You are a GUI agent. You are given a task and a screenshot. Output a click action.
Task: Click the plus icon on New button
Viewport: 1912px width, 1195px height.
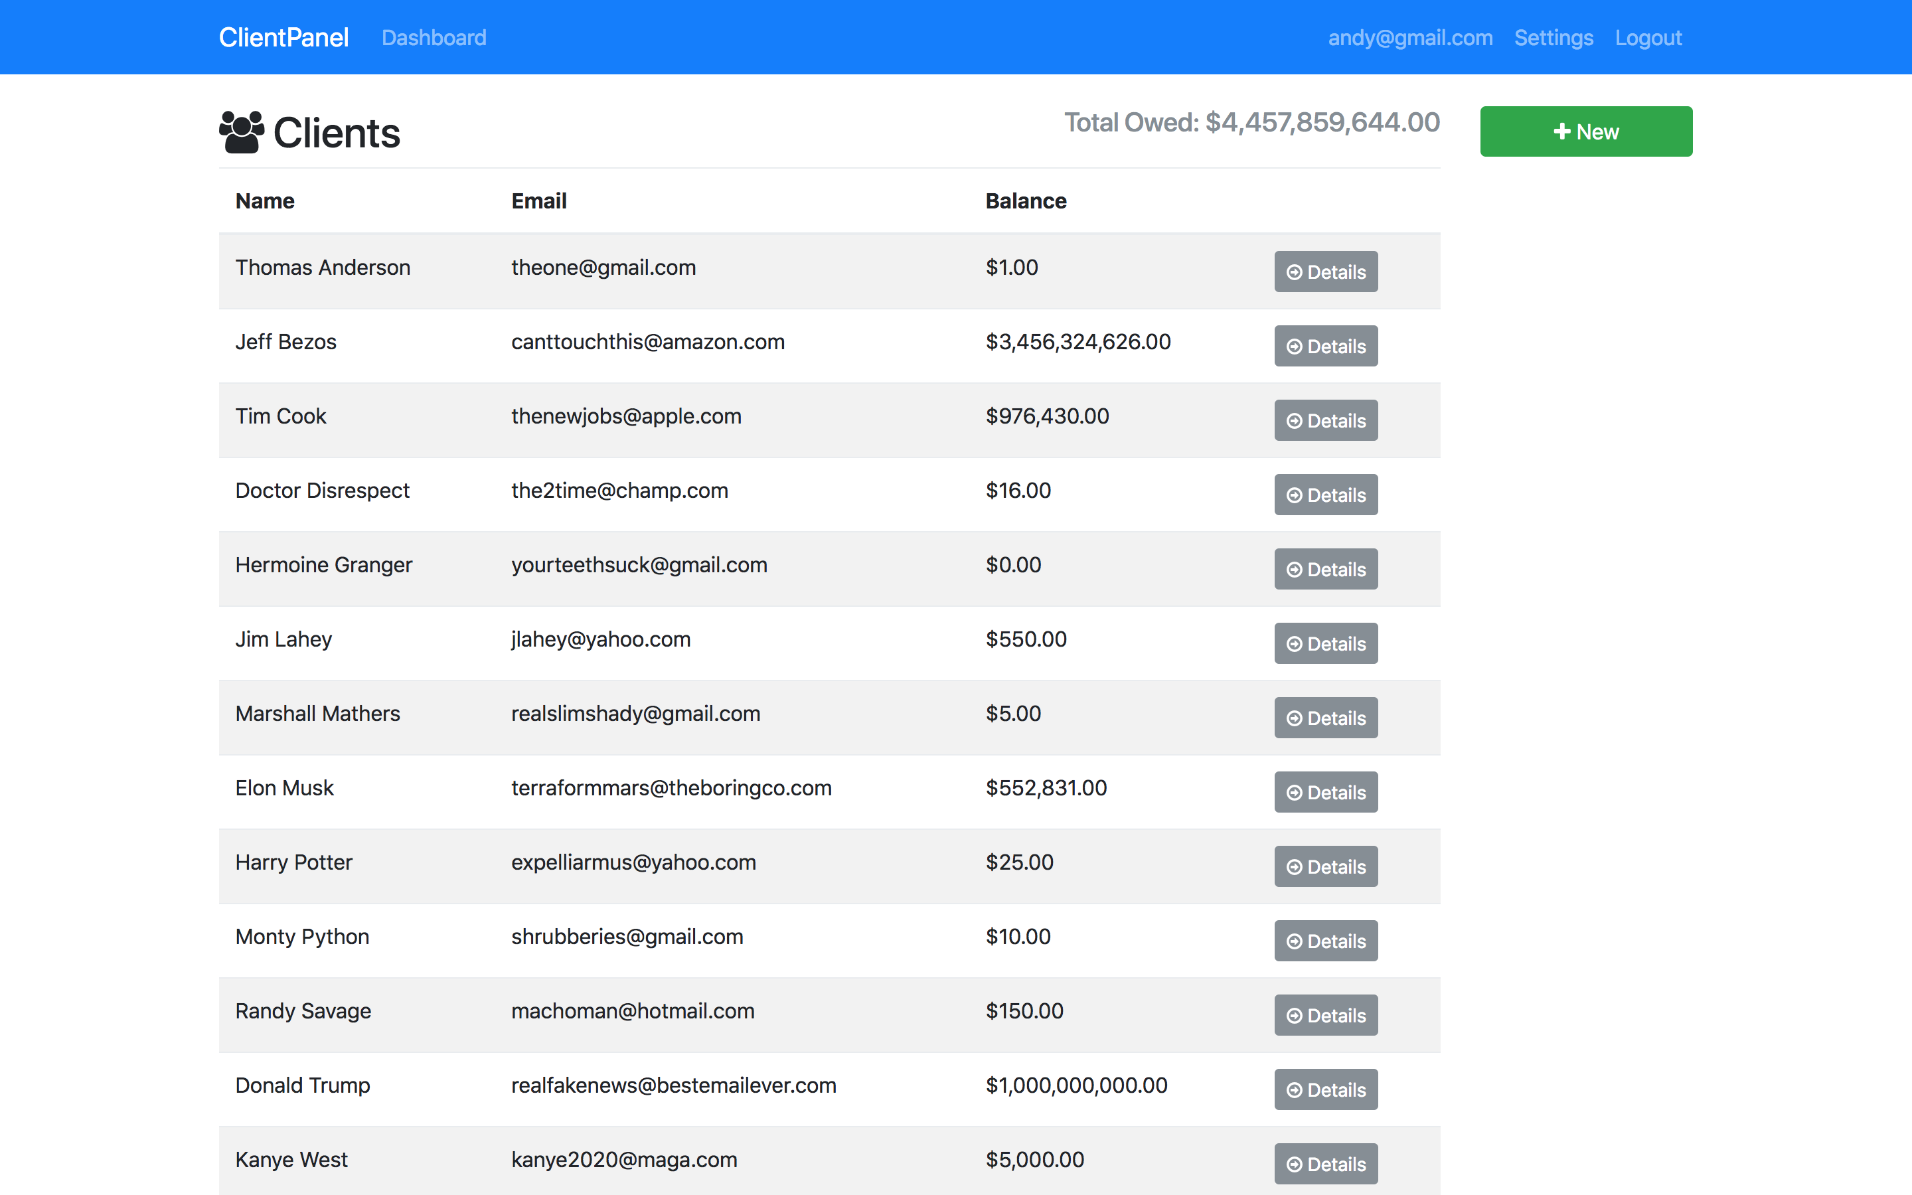[1561, 132]
